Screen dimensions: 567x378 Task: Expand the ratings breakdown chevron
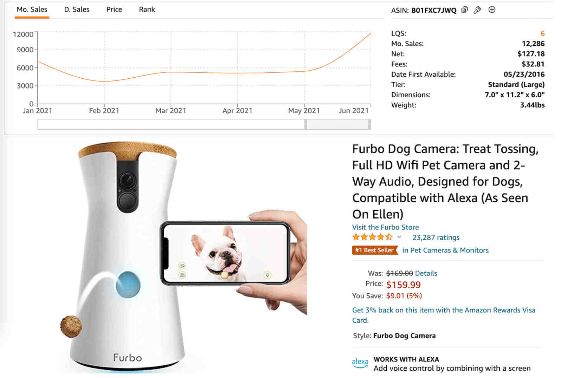(x=399, y=237)
